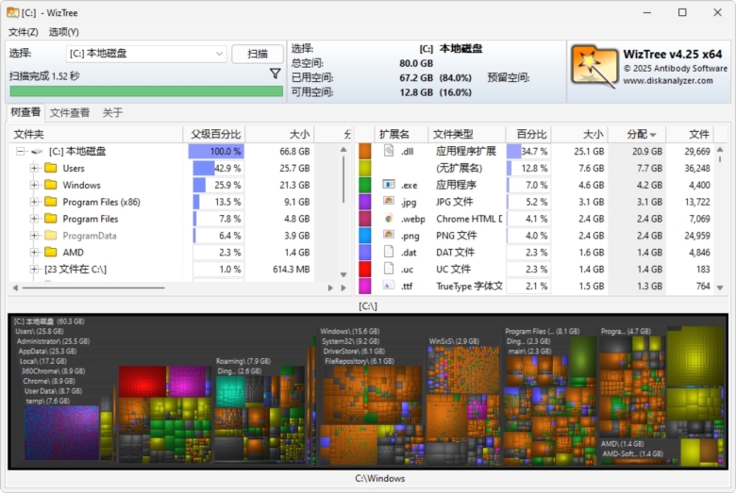
Task: Select the Users folder icon
Action: pyautogui.click(x=51, y=168)
